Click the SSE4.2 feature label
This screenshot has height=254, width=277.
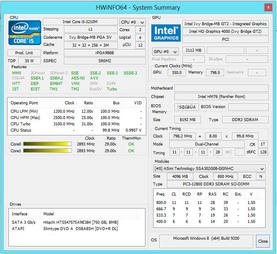(x=56, y=78)
